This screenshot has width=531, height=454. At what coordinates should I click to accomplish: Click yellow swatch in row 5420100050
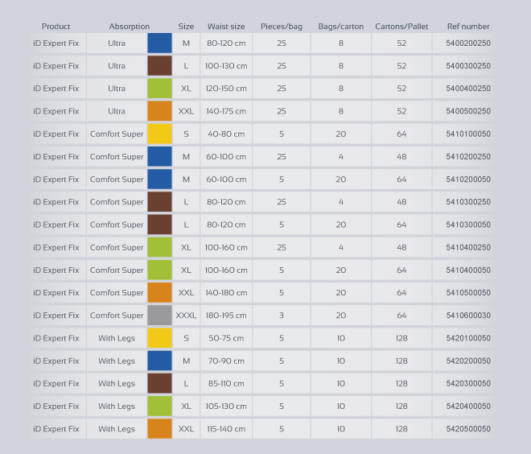point(159,338)
